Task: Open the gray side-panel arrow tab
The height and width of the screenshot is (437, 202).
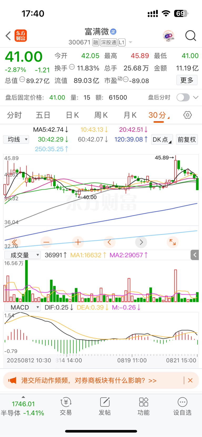Action: [x=195, y=255]
